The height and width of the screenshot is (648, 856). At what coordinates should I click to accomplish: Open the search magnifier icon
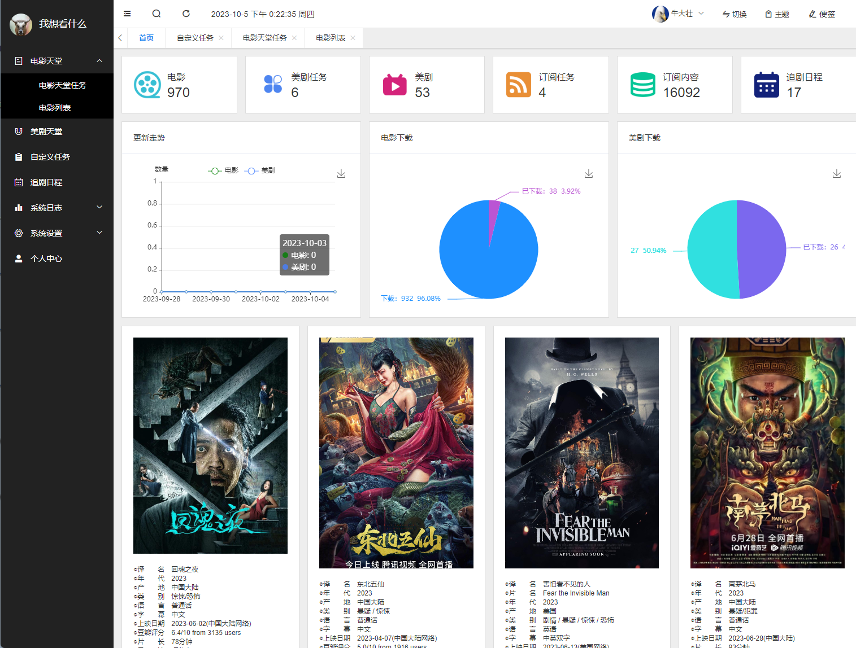(x=157, y=14)
